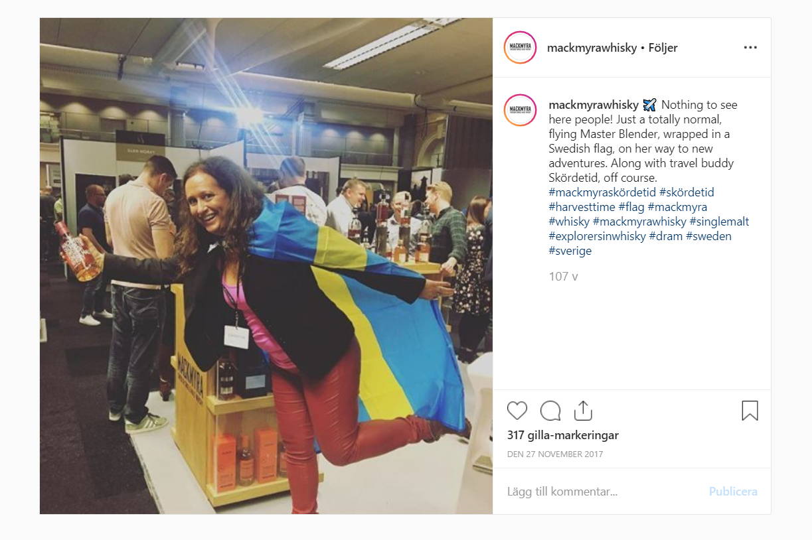Save the post with the bookmark icon
This screenshot has height=540, width=812.
750,411
